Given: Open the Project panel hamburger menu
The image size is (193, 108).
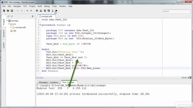Looking at the screenshot, I should point(33,16).
